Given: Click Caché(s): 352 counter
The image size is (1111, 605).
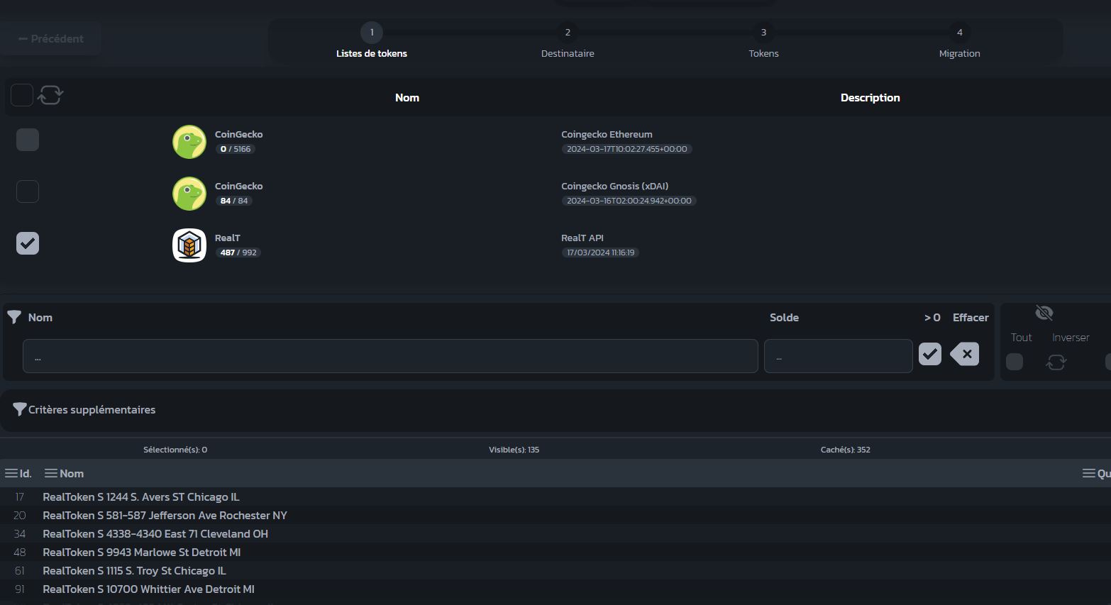Looking at the screenshot, I should [x=845, y=450].
